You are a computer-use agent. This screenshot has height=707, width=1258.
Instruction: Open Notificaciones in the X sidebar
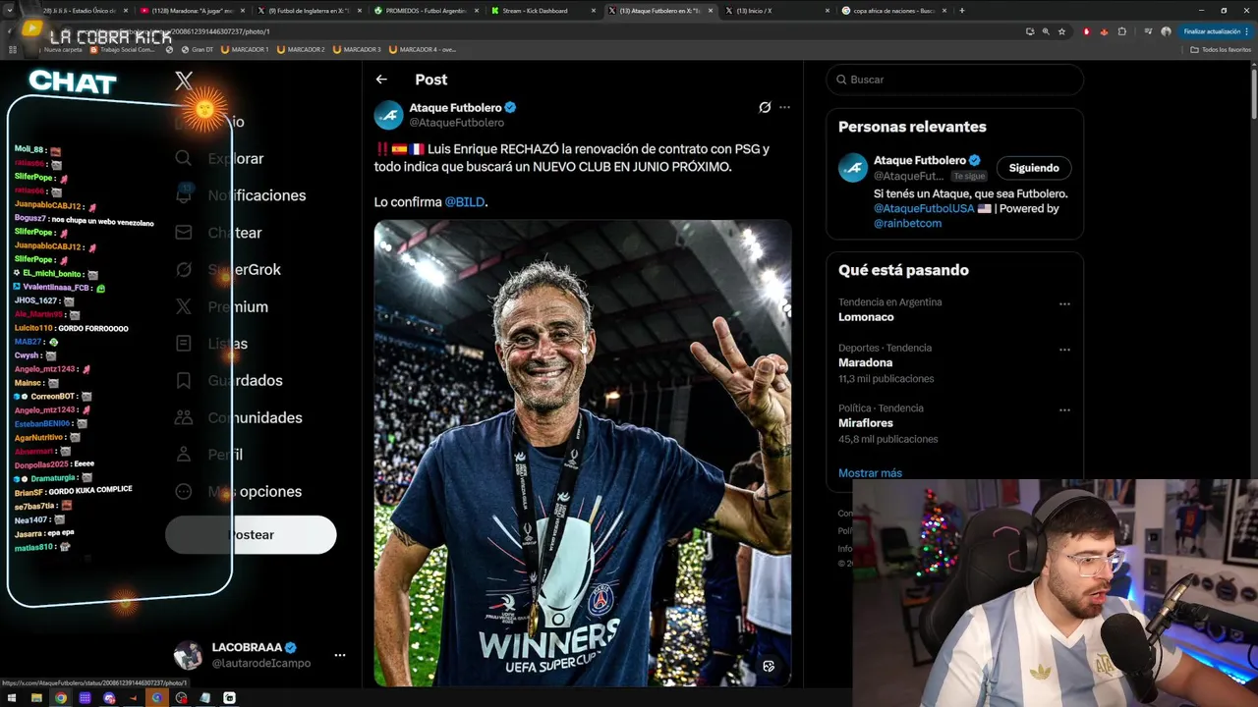[257, 195]
